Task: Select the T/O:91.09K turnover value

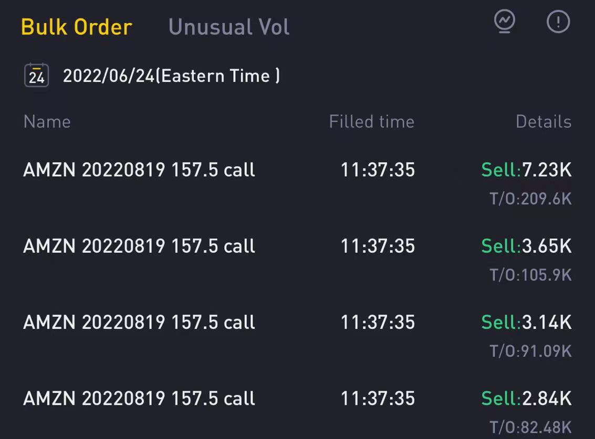Action: click(530, 351)
